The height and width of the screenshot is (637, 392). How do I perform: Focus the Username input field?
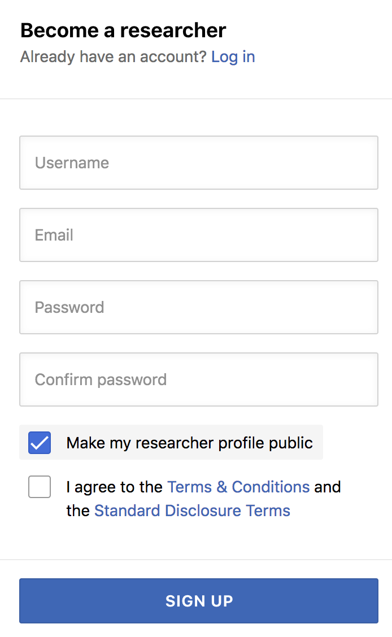pos(199,163)
